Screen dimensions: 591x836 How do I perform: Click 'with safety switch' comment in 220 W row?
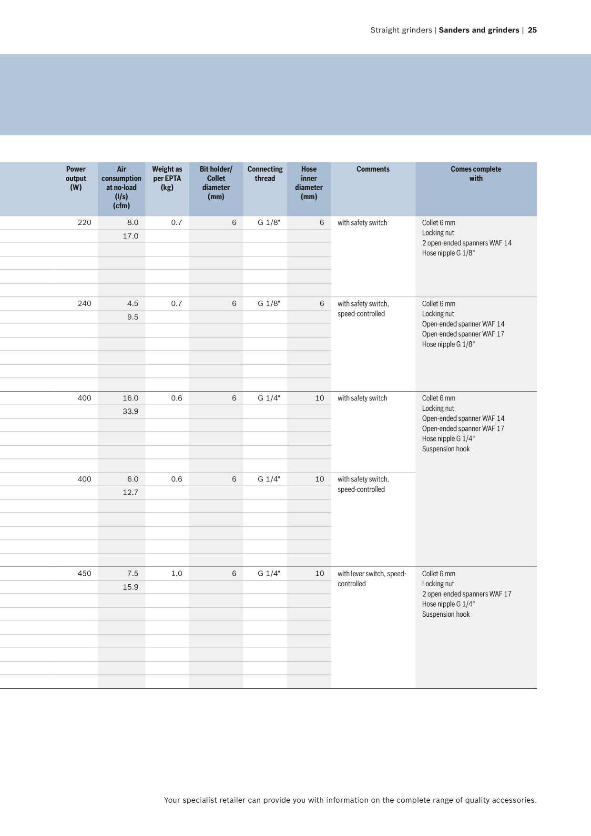point(362,223)
